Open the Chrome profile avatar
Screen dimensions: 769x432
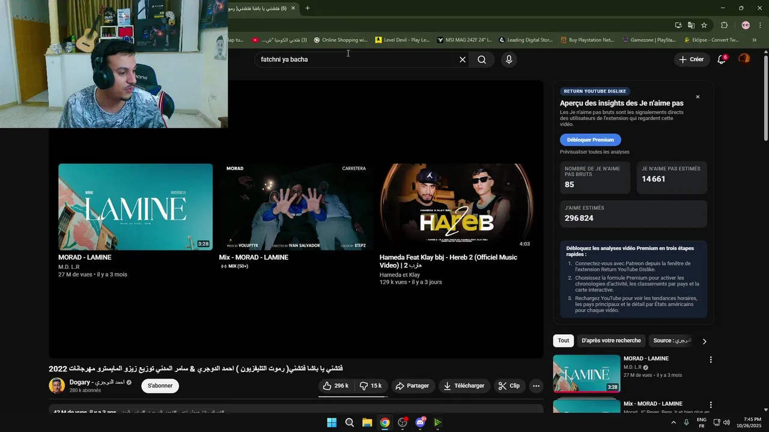746,25
